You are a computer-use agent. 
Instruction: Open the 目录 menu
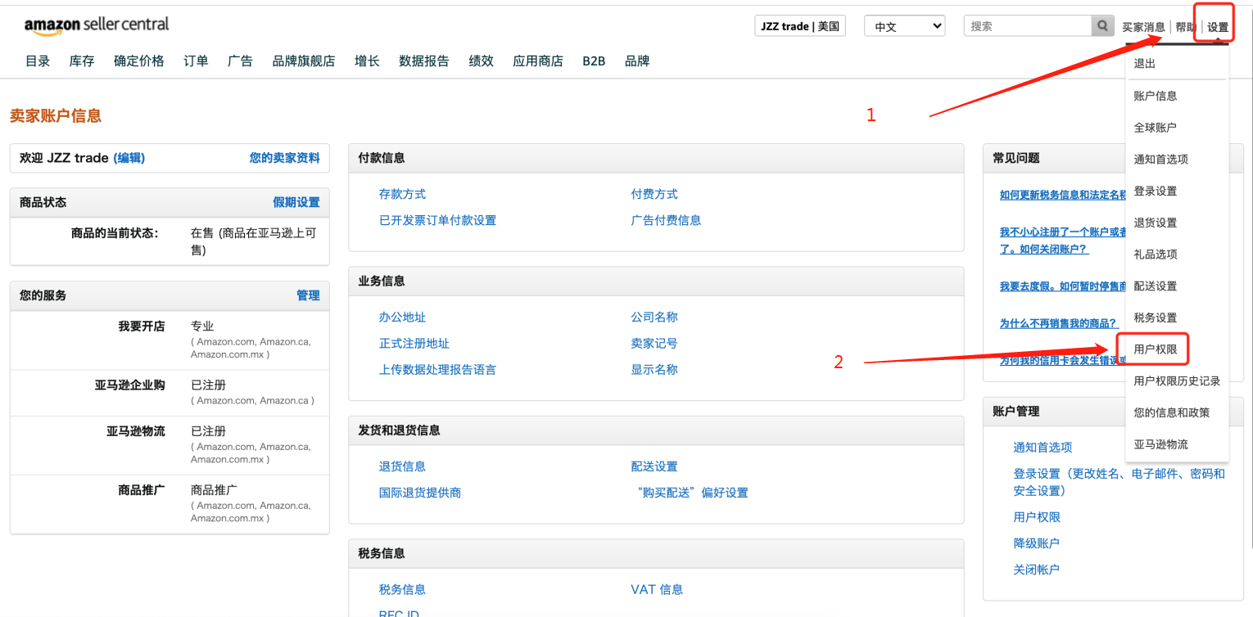pos(38,61)
